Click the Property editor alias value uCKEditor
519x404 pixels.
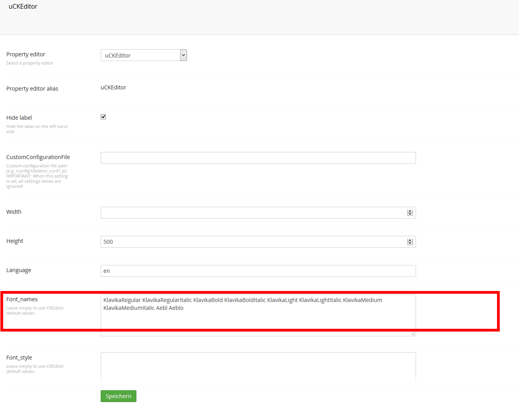coord(113,87)
